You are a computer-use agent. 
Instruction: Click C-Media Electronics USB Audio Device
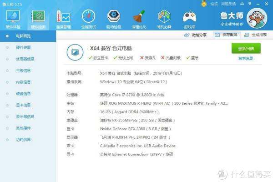pos(137,146)
